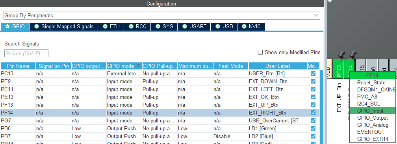The image size is (397, 144).
Task: Switch to the ETH tab
Action: (x=111, y=26)
